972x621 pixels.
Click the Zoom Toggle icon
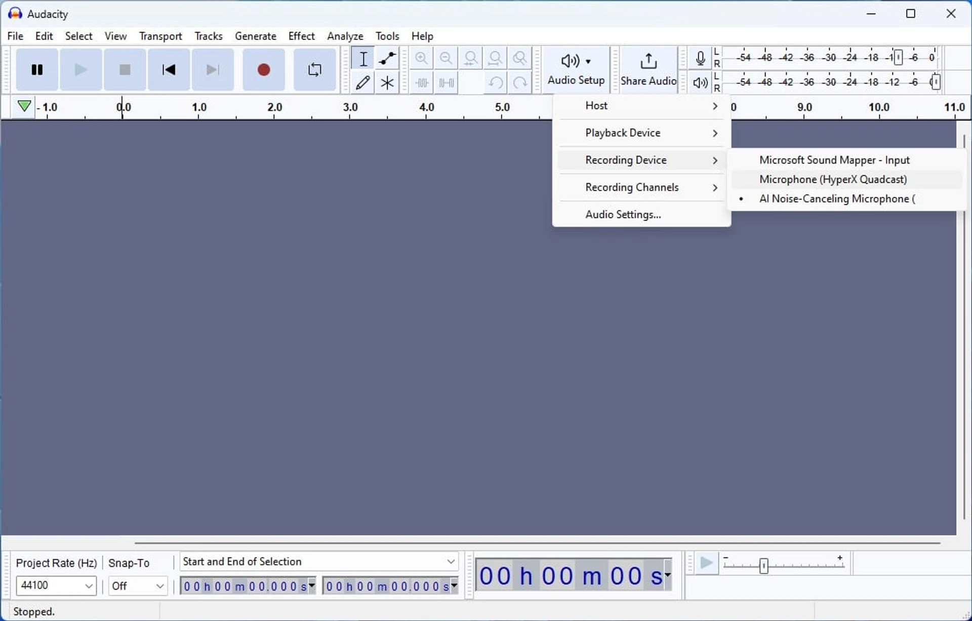(520, 58)
